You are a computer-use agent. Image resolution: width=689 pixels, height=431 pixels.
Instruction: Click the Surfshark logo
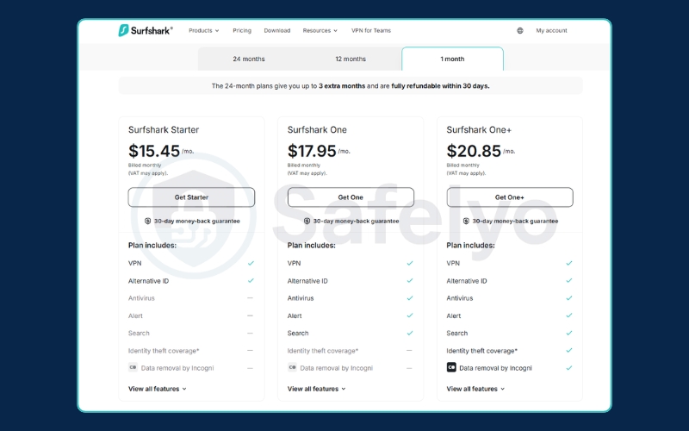tap(146, 30)
